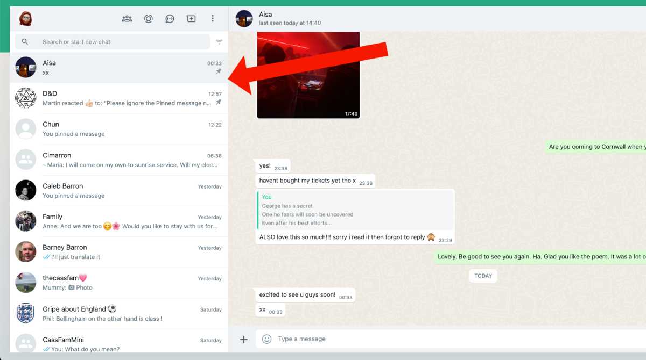Viewport: 646px width, 360px height.
Task: Click the England crest avatar
Action: tap(26, 314)
